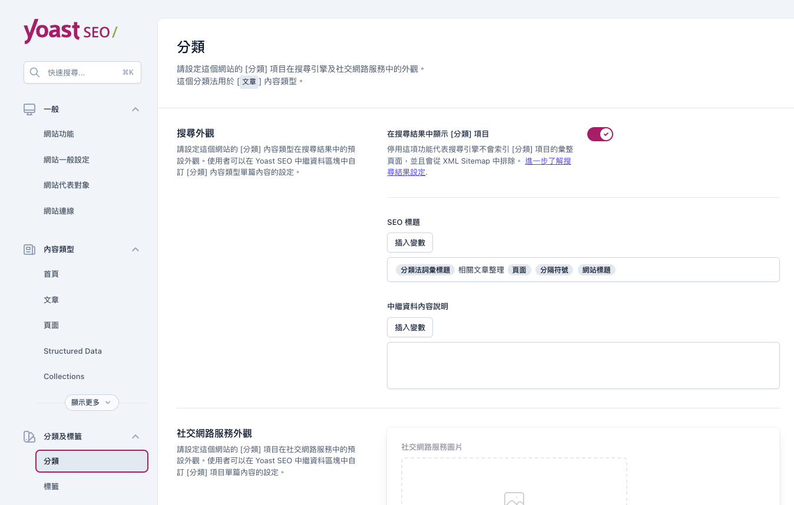This screenshot has width=794, height=505.
Task: Collapse the 分類及標籤 section chevron
Action: (135, 437)
